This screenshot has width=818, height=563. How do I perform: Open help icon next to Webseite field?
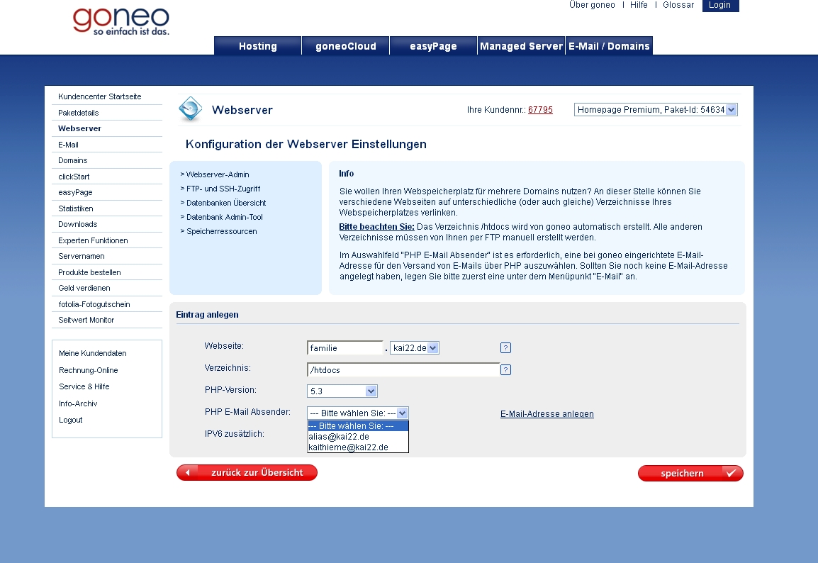click(x=505, y=347)
